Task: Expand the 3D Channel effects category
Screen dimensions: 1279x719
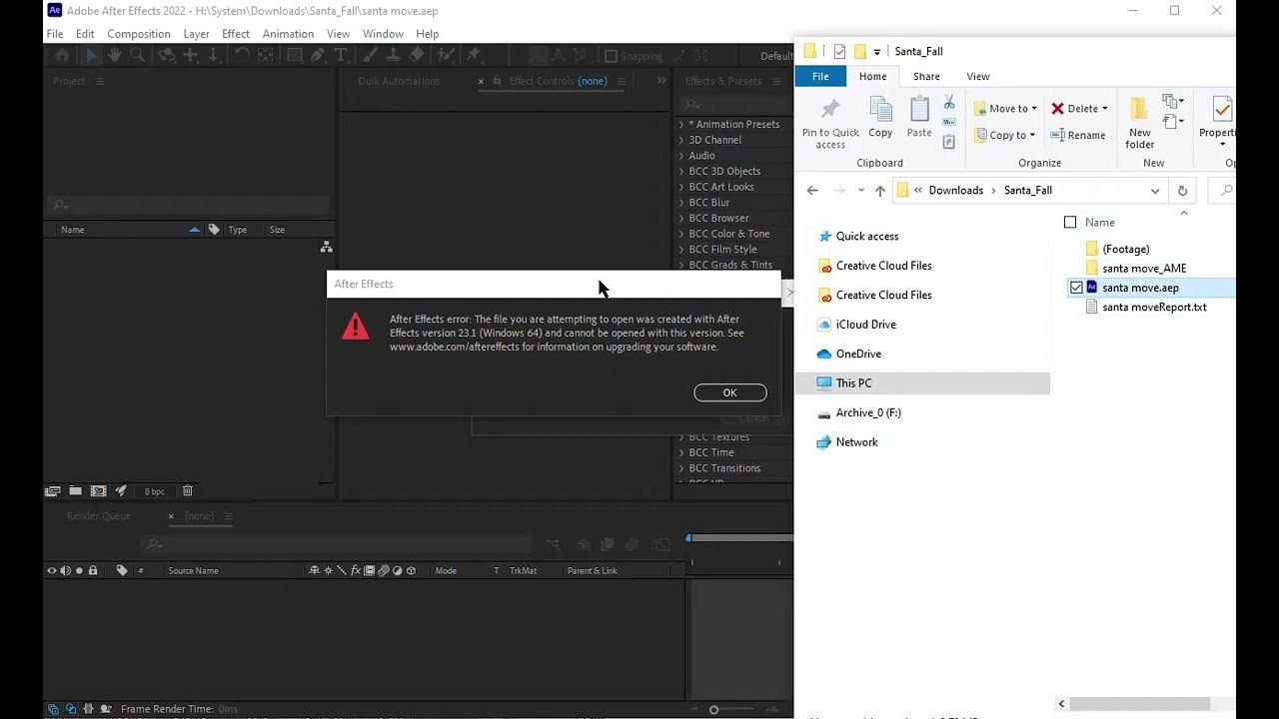Action: coord(681,140)
